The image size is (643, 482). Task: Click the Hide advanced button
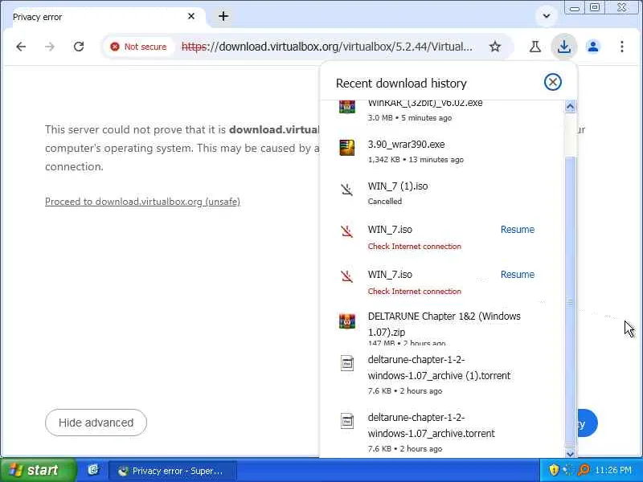pyautogui.click(x=96, y=423)
